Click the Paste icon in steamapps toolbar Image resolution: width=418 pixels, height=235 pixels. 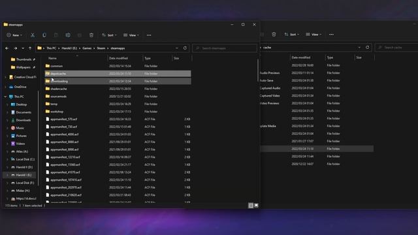(x=56, y=35)
